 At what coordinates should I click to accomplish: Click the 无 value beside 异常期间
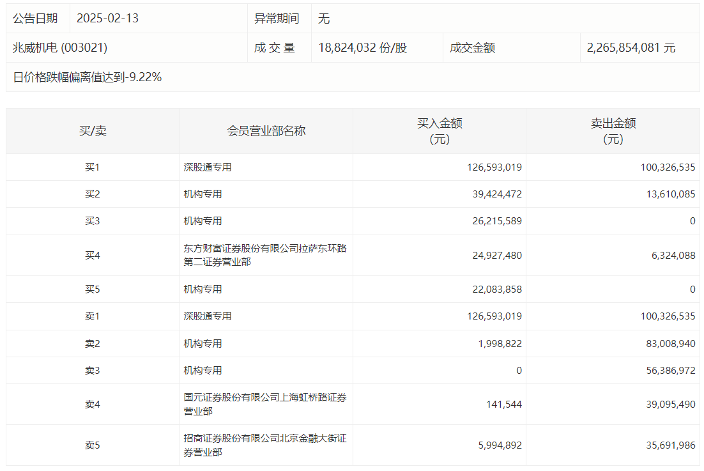pos(324,19)
